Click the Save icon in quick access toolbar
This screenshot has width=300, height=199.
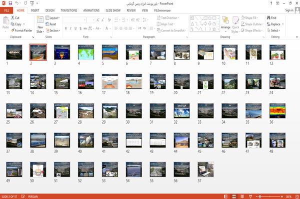pos(10,3)
